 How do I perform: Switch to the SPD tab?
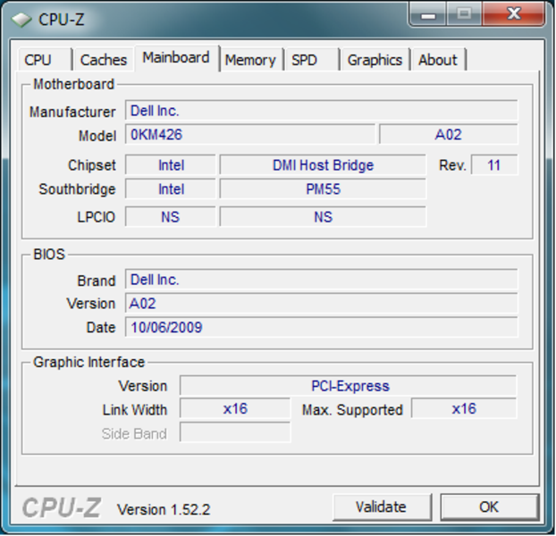(311, 60)
